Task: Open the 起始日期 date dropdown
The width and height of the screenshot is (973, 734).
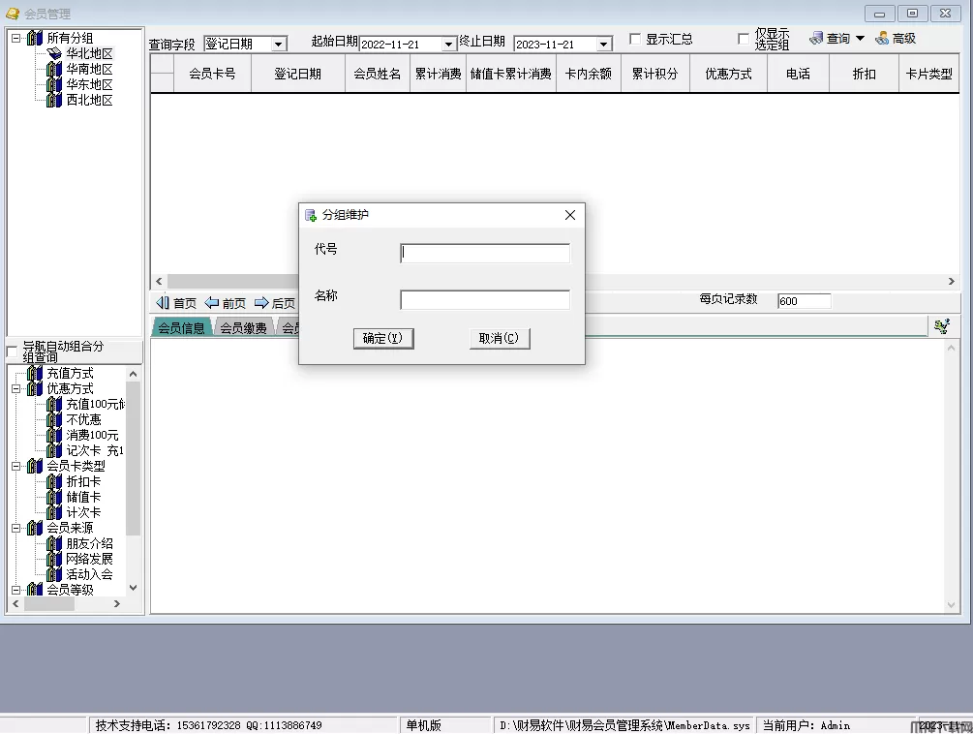Action: (x=448, y=44)
